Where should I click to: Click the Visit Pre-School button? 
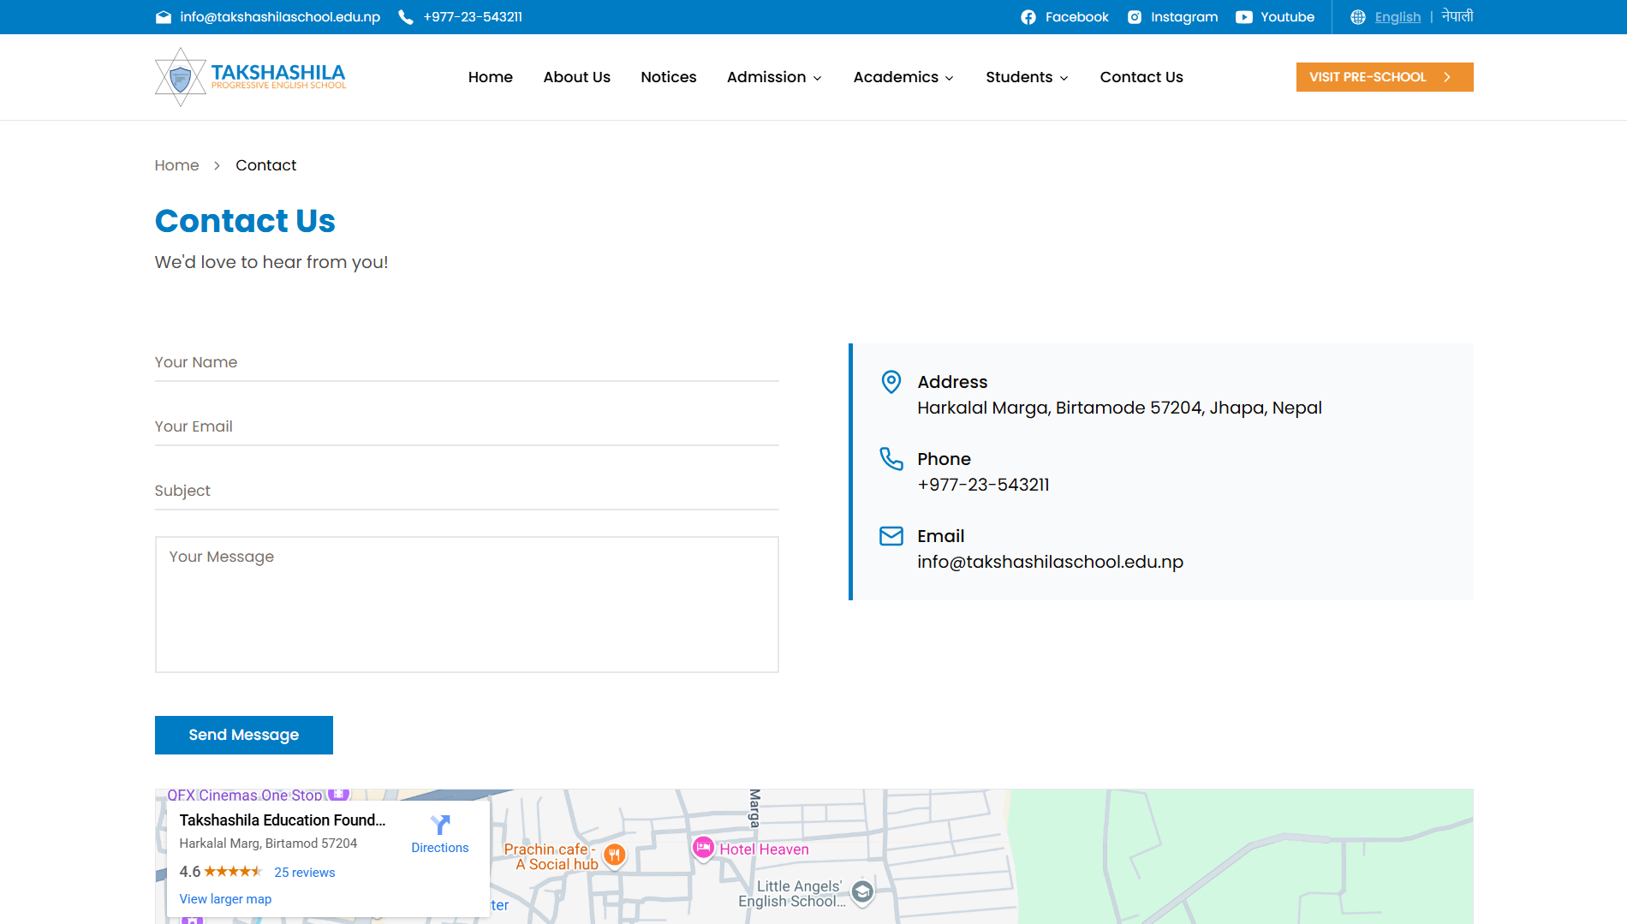(x=1384, y=77)
